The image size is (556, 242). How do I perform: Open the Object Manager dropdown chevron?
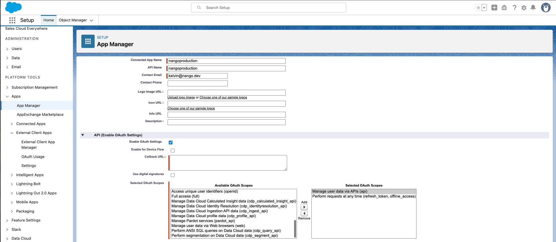pyautogui.click(x=91, y=20)
